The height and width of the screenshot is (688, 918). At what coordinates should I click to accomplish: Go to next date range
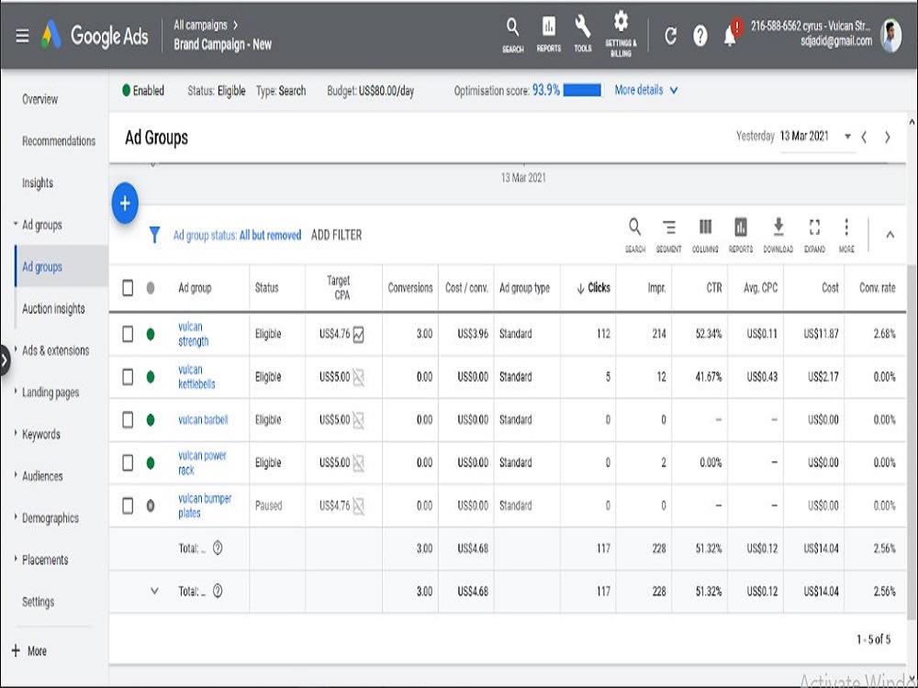[888, 137]
